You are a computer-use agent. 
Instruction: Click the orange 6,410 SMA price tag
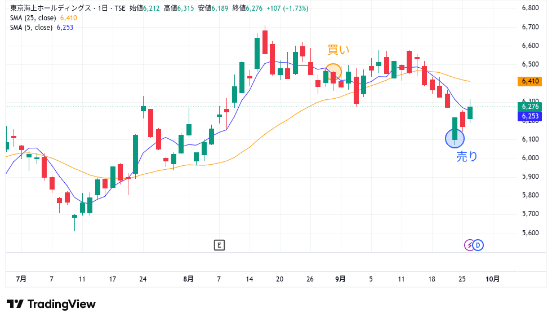[x=530, y=81]
